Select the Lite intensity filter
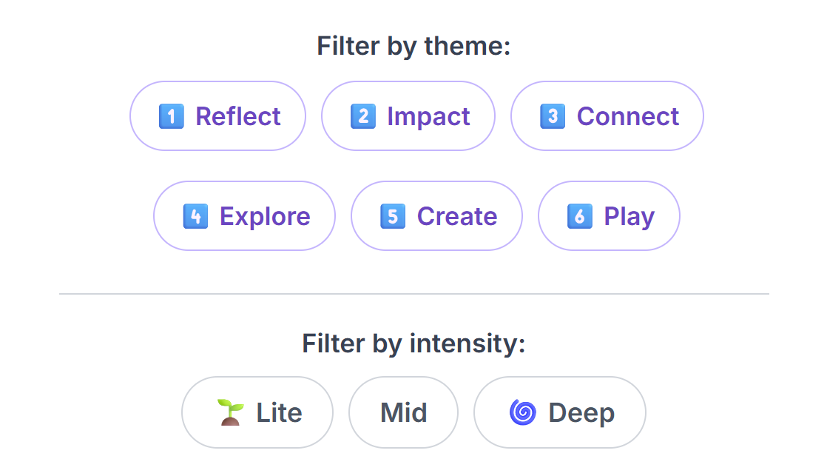This screenshot has height=476, width=827. point(257,412)
